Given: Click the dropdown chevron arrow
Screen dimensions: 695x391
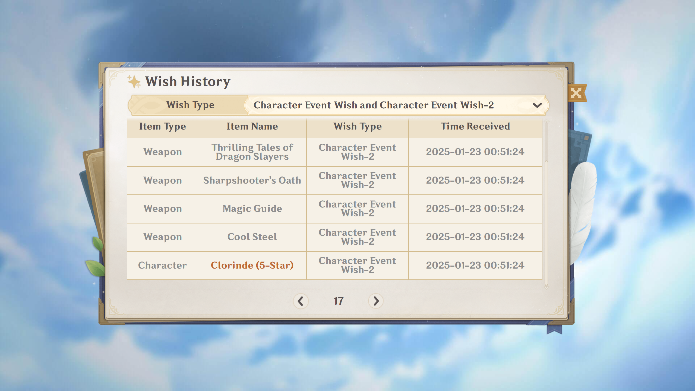Looking at the screenshot, I should coord(537,105).
